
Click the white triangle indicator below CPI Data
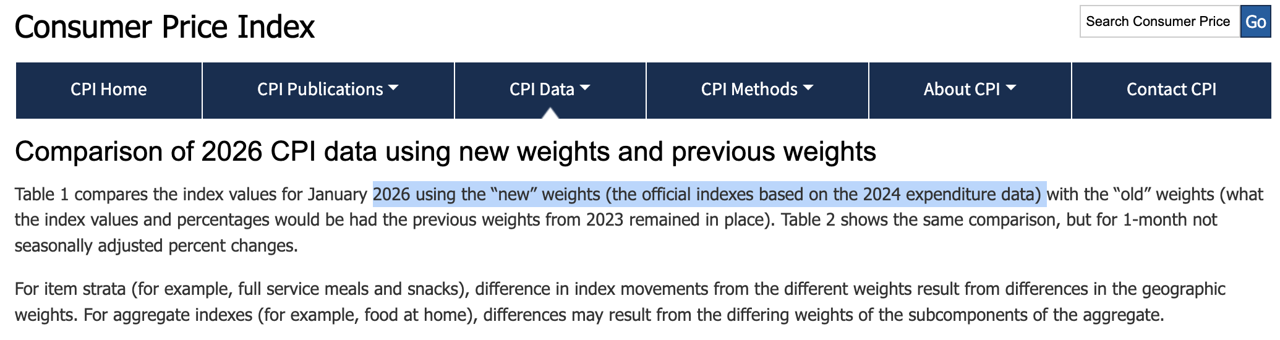(x=550, y=113)
